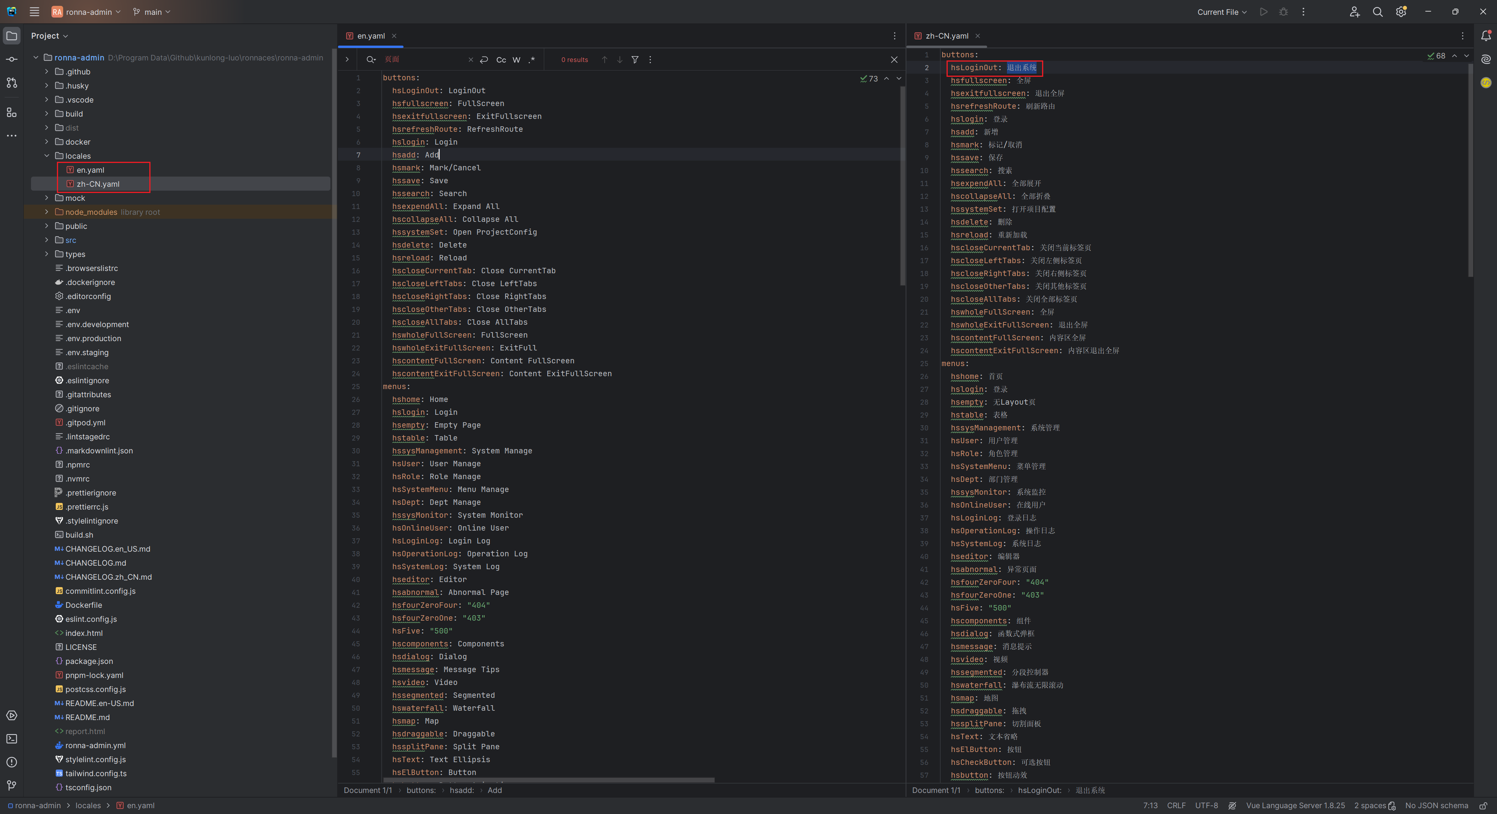Viewport: 1497px width, 814px height.
Task: Select Dockerfile in project tree
Action: pyautogui.click(x=83, y=605)
